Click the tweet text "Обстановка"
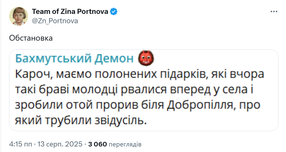The image size is (286, 152). tap(31, 38)
